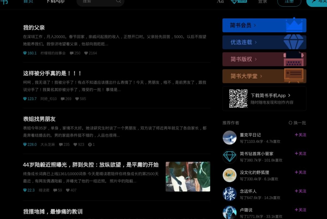Open article 我的父亲
327x219 pixels.
click(x=34, y=28)
